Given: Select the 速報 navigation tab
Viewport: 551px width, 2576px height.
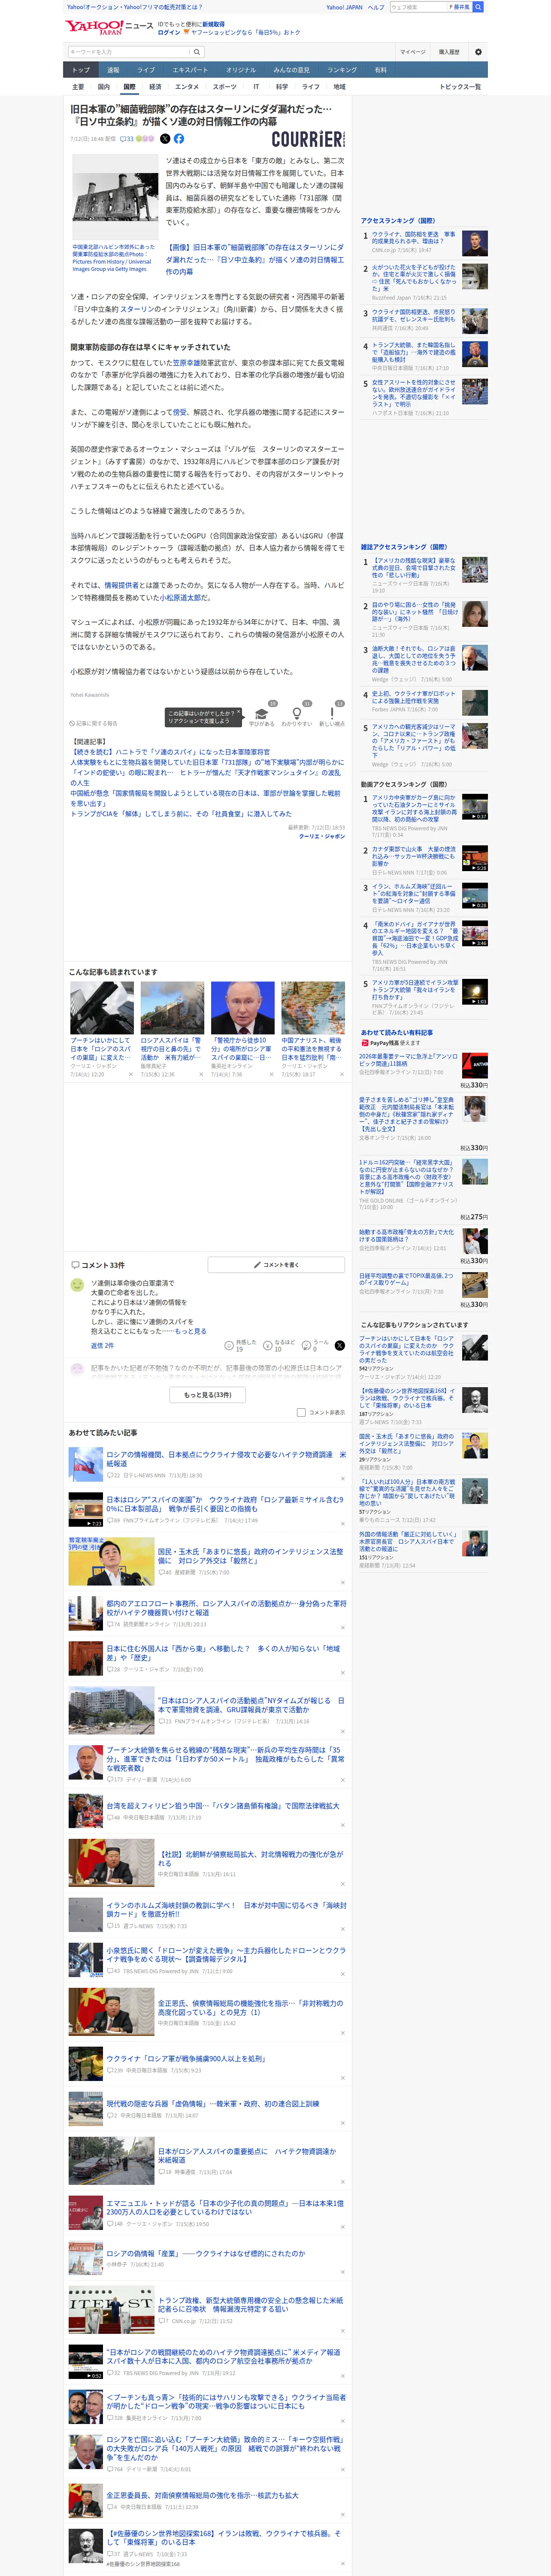Looking at the screenshot, I should (x=113, y=70).
